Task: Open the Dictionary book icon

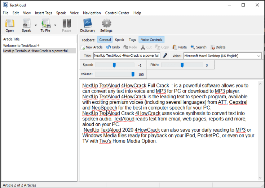Action: coord(88,23)
